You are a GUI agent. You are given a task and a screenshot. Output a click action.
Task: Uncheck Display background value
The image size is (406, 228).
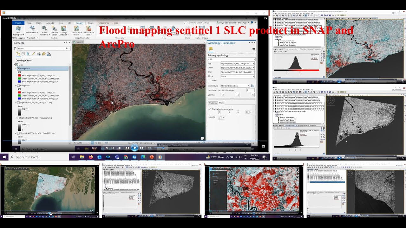point(210,109)
